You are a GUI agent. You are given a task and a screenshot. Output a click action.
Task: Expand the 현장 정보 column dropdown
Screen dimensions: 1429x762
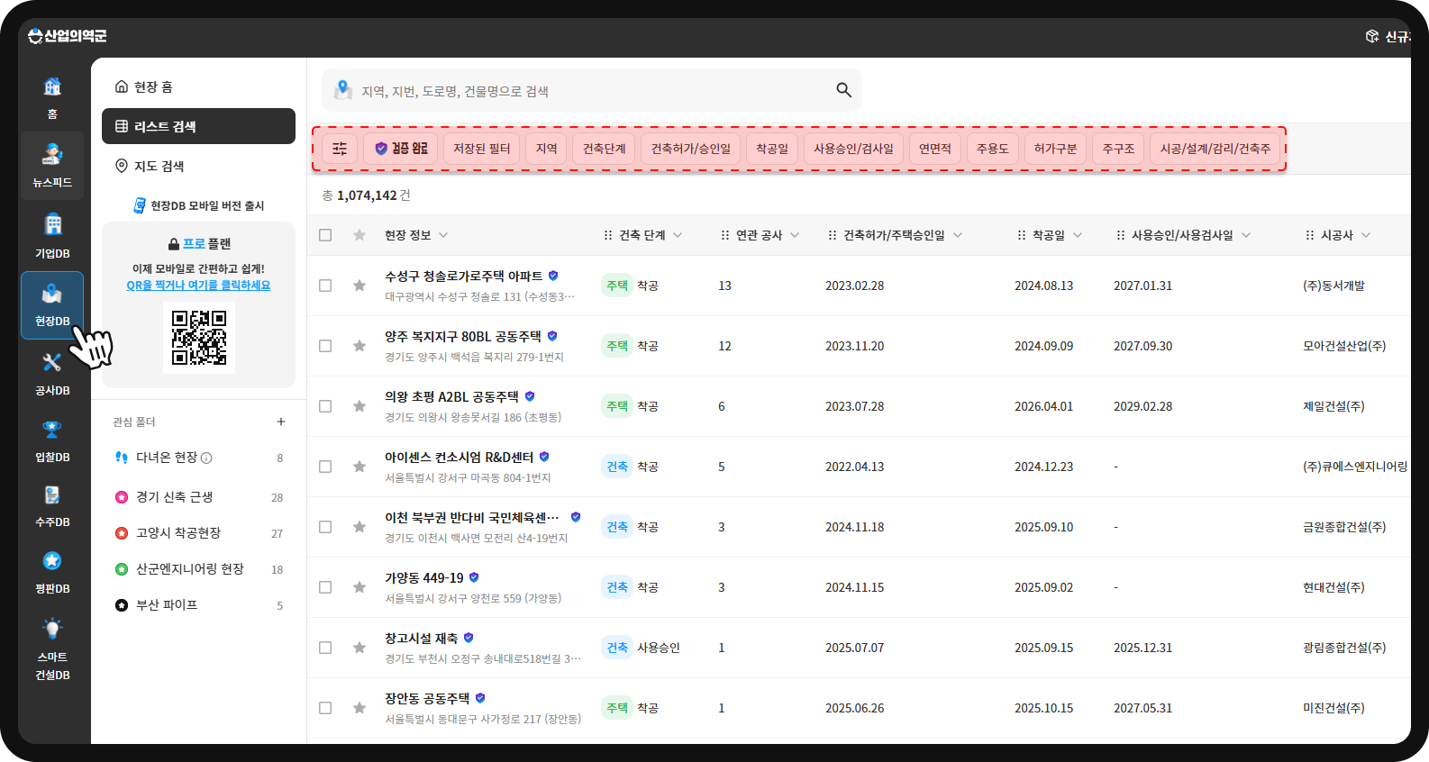443,235
